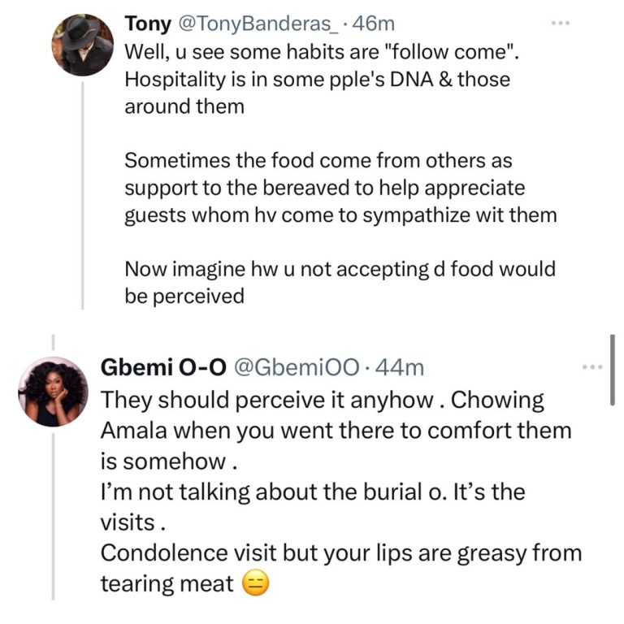The image size is (624, 624).
Task: Click the Gbemi O-O display name
Action: coord(162,368)
